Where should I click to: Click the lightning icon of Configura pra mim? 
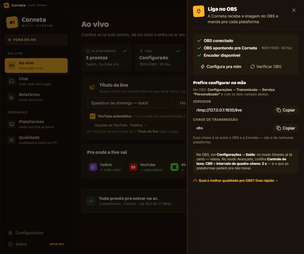tap(203, 67)
